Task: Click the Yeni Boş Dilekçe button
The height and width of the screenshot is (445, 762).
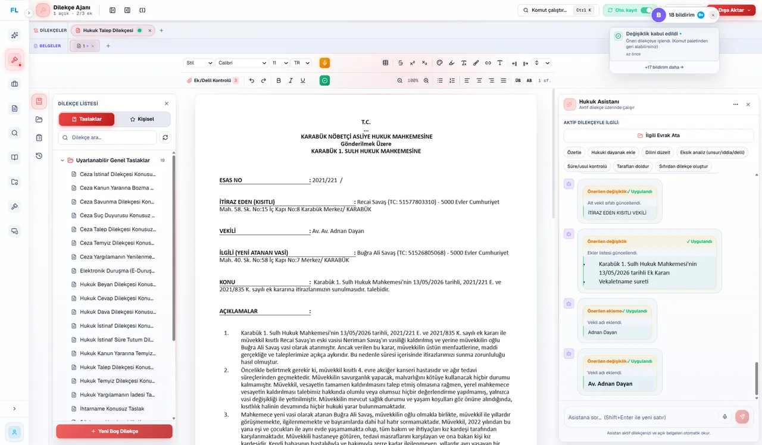Action: point(114,431)
